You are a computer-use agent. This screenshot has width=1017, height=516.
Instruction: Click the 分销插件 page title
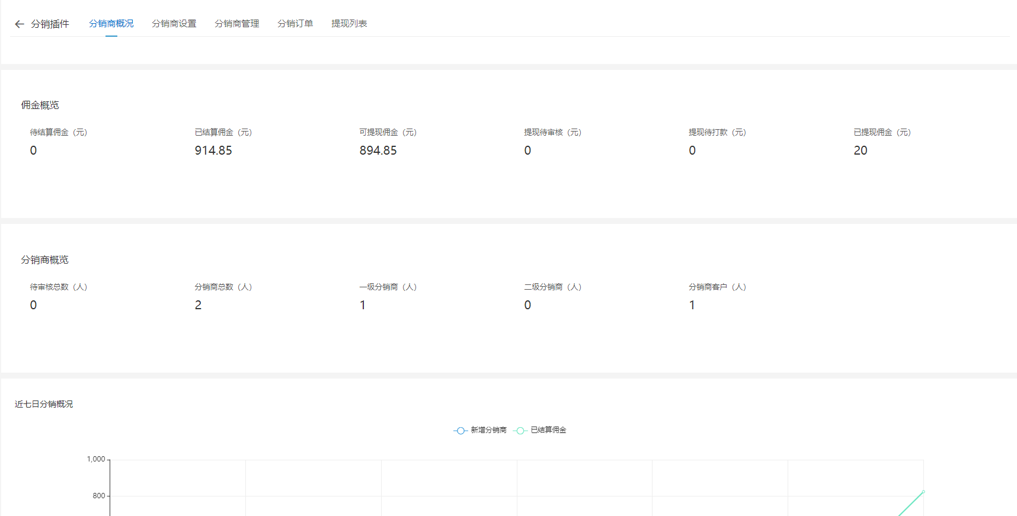(x=50, y=24)
